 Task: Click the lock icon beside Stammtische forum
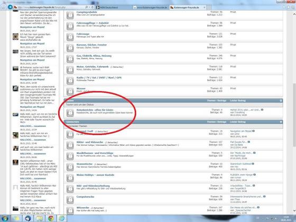[70, 167]
